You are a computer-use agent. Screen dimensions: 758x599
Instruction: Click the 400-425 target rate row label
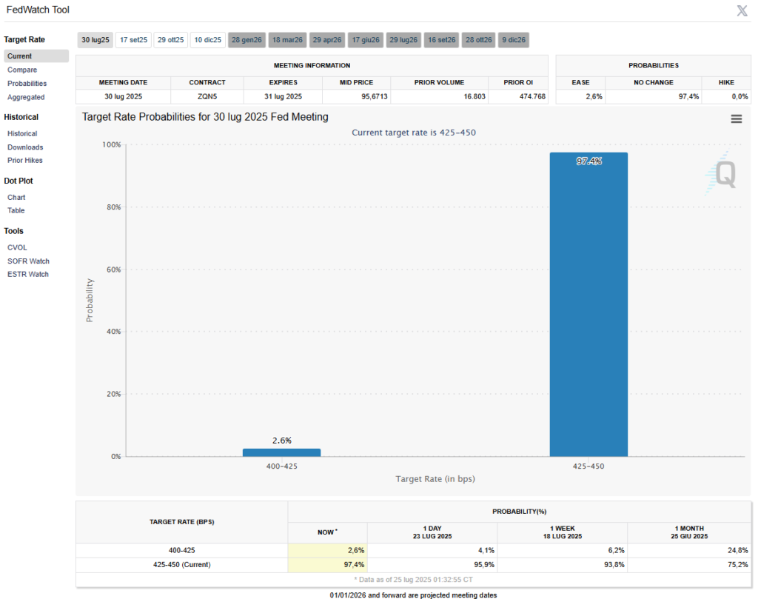(182, 551)
